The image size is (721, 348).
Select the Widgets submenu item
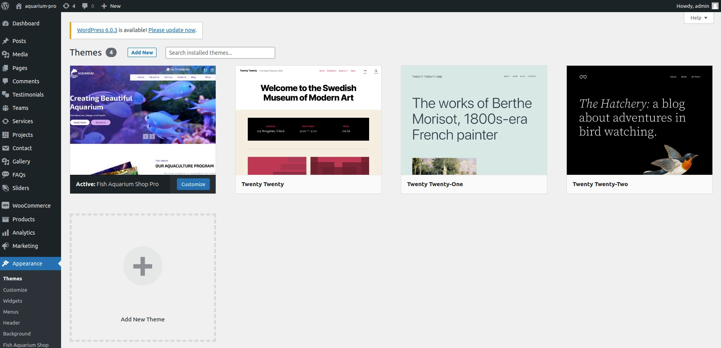pyautogui.click(x=13, y=301)
